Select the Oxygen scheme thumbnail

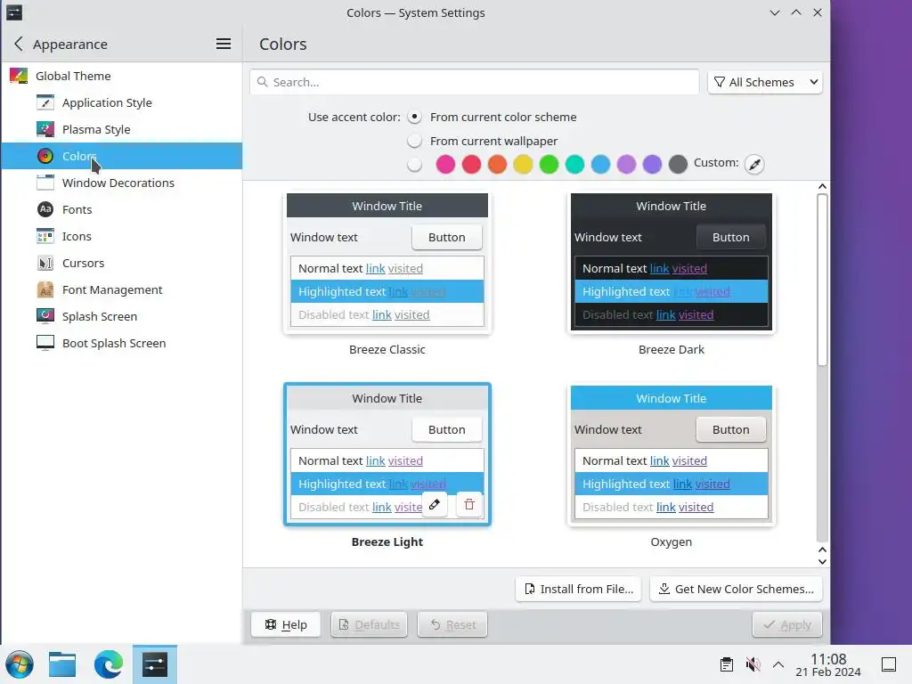pos(672,455)
